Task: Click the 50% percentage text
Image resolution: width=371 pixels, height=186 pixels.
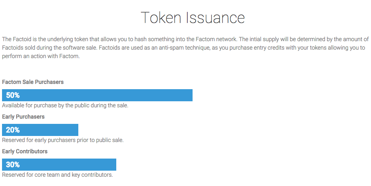Action: [x=13, y=95]
